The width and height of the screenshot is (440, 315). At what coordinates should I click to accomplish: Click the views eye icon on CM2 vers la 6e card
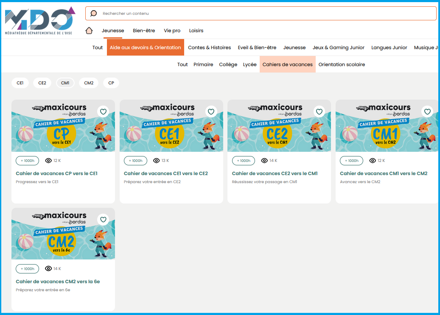tap(48, 269)
